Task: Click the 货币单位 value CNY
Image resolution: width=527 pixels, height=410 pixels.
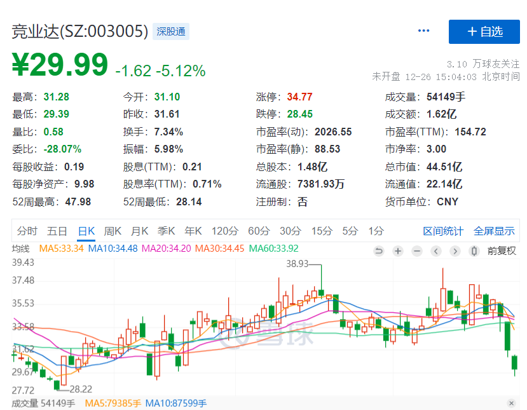Action: pyautogui.click(x=448, y=202)
